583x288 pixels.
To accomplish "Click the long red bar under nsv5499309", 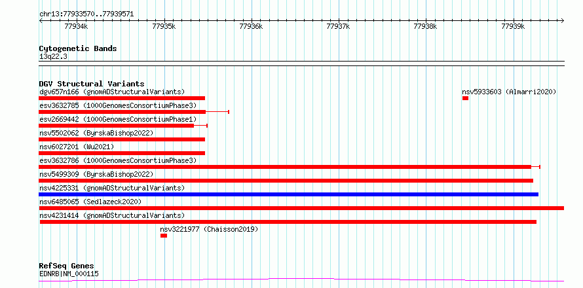I will [286, 181].
